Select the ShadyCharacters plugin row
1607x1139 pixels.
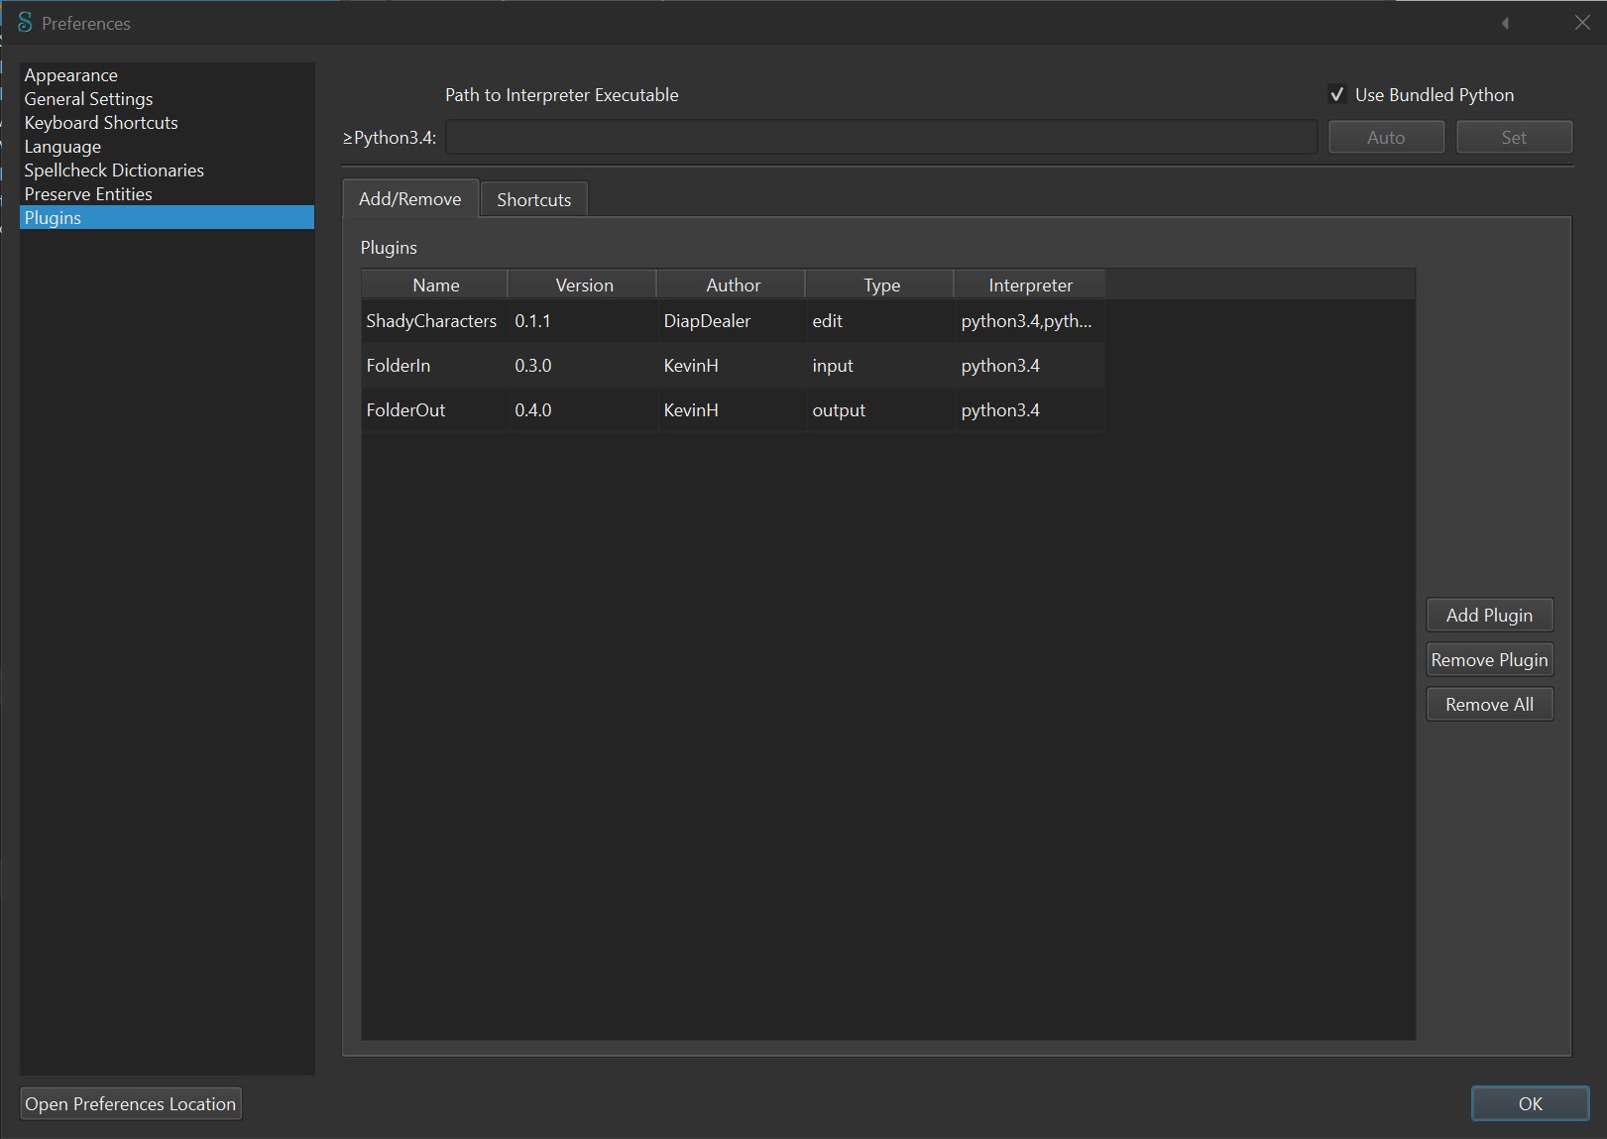[x=431, y=321]
